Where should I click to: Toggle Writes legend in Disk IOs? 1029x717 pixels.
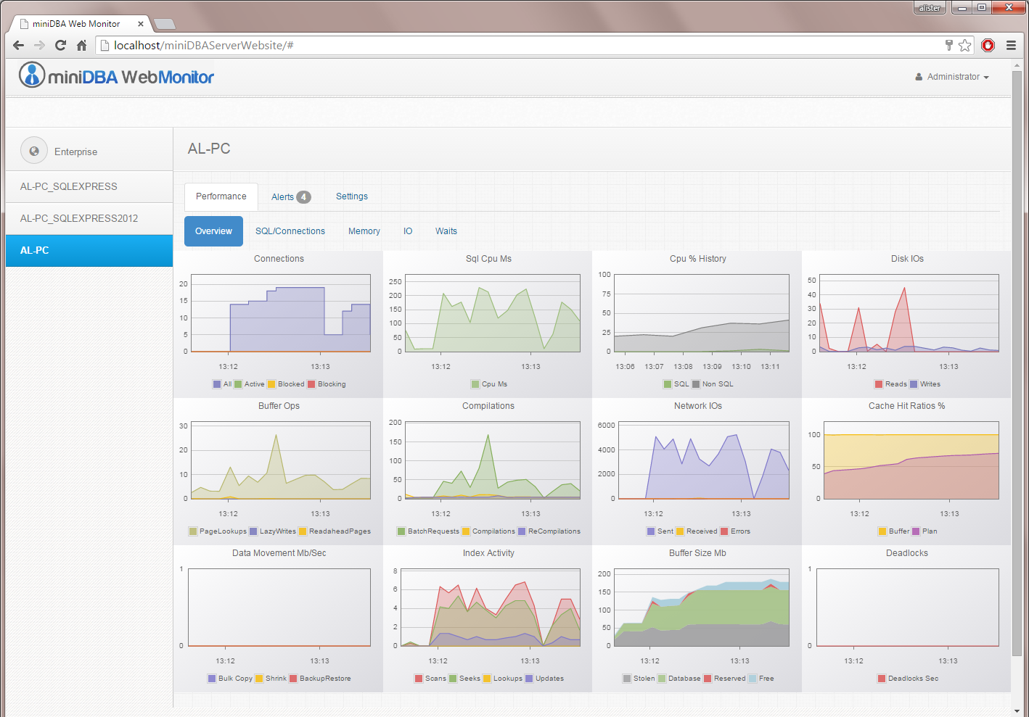coord(925,384)
